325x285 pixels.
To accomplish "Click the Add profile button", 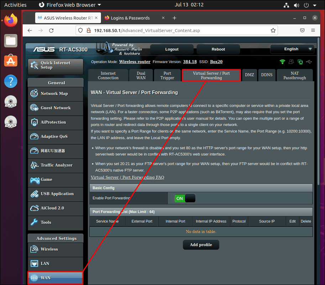I will click(201, 245).
